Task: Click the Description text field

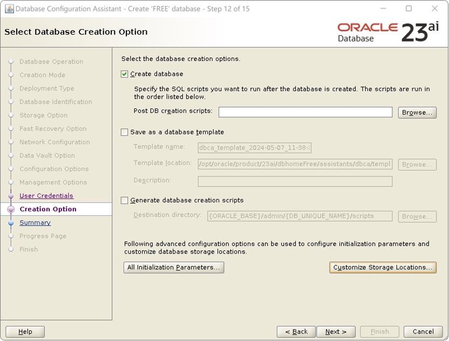Action: [295, 181]
